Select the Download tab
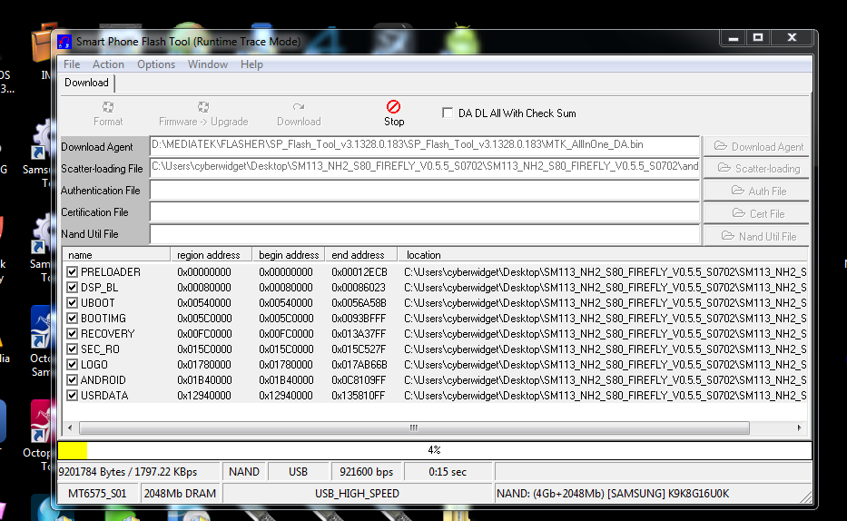This screenshot has height=521, width=847. tap(87, 83)
